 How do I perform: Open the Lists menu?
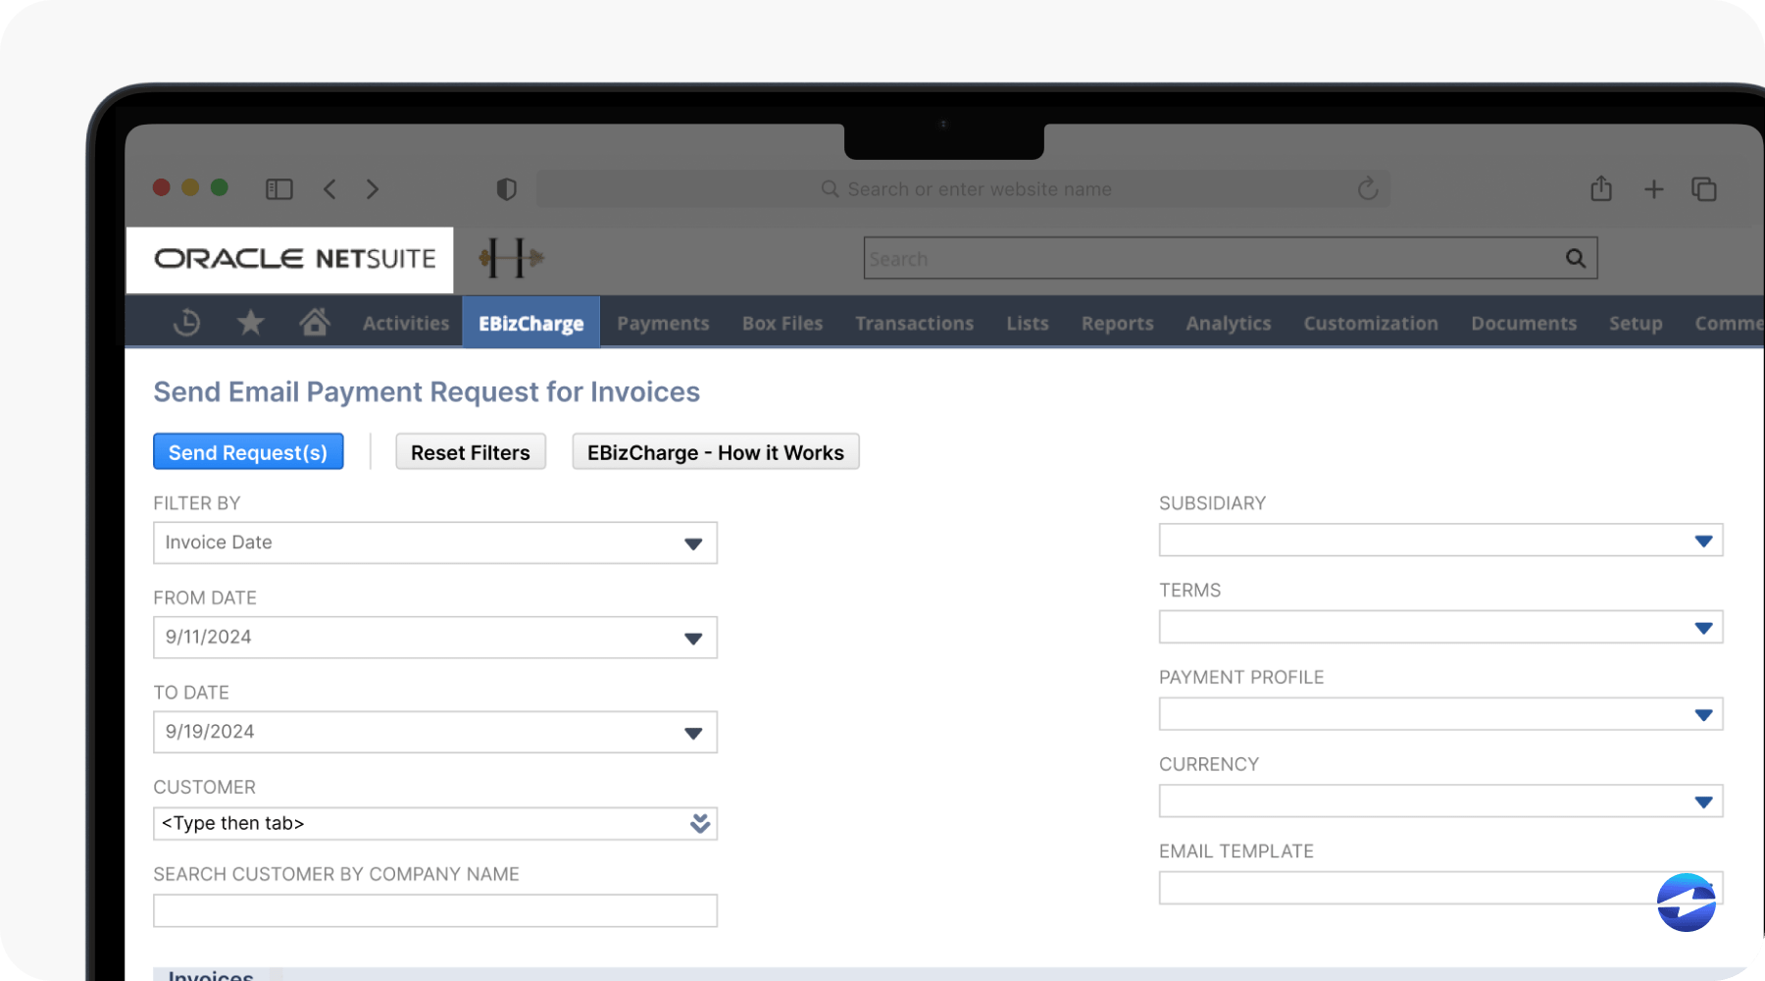[1028, 323]
